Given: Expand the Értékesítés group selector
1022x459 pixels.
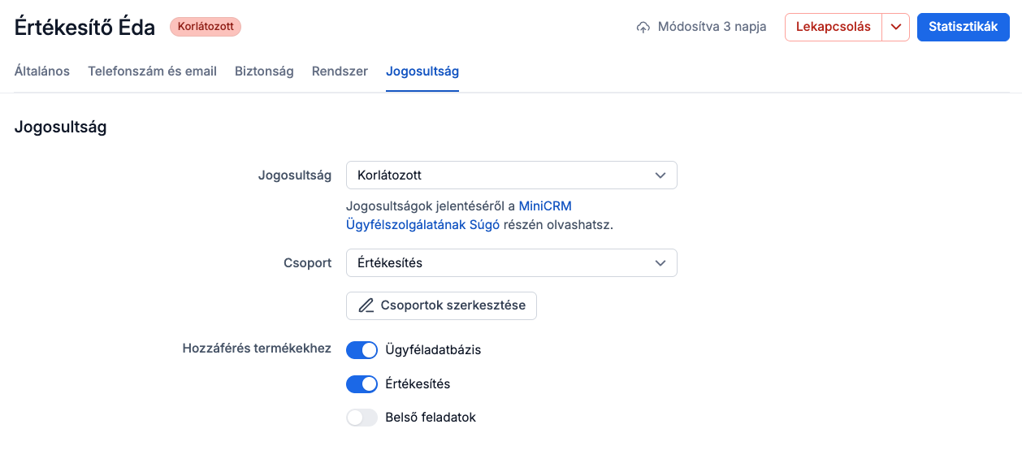Looking at the screenshot, I should click(510, 263).
